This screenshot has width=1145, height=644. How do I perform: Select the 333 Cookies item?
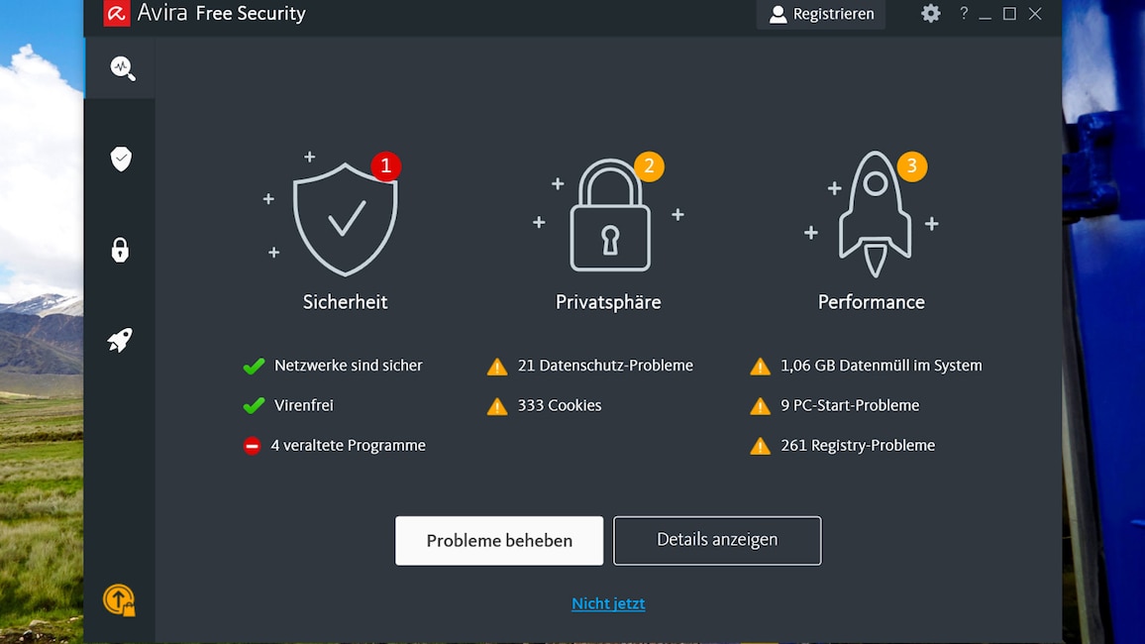point(559,405)
